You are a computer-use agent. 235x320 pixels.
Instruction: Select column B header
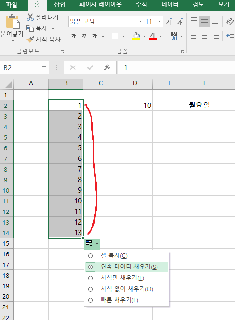(65, 83)
